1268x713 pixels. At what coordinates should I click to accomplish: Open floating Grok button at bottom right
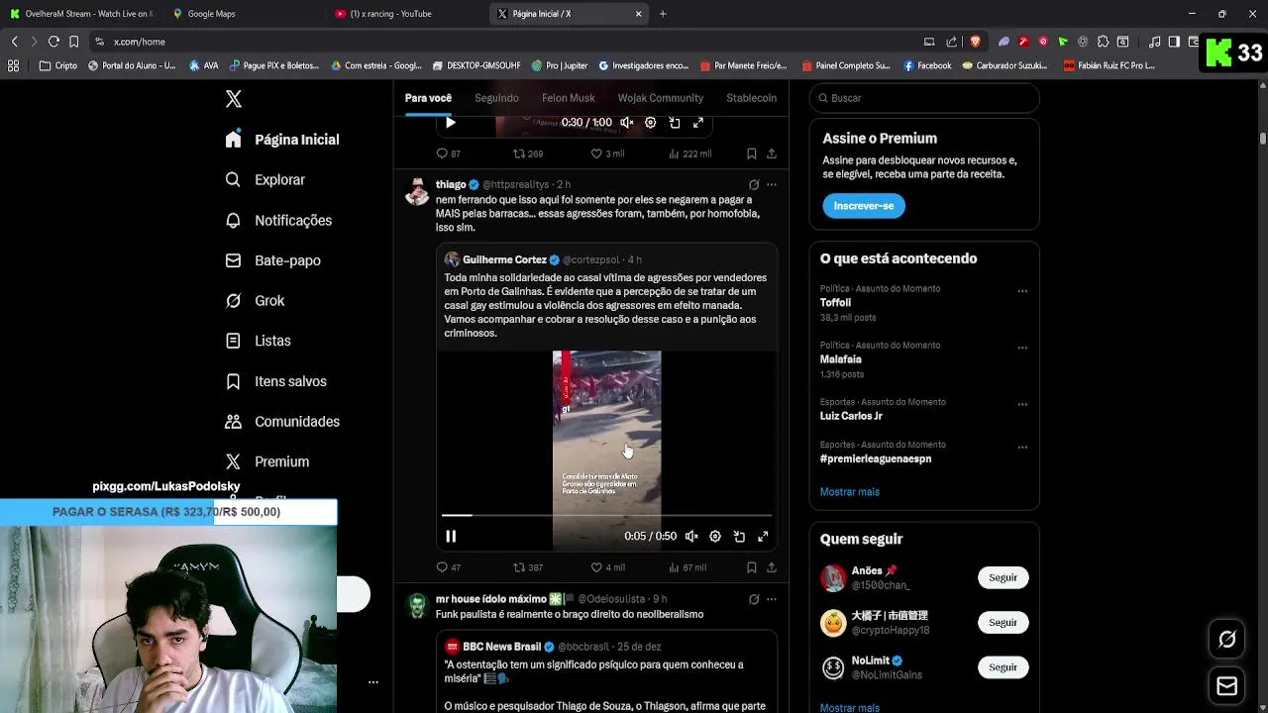1226,640
